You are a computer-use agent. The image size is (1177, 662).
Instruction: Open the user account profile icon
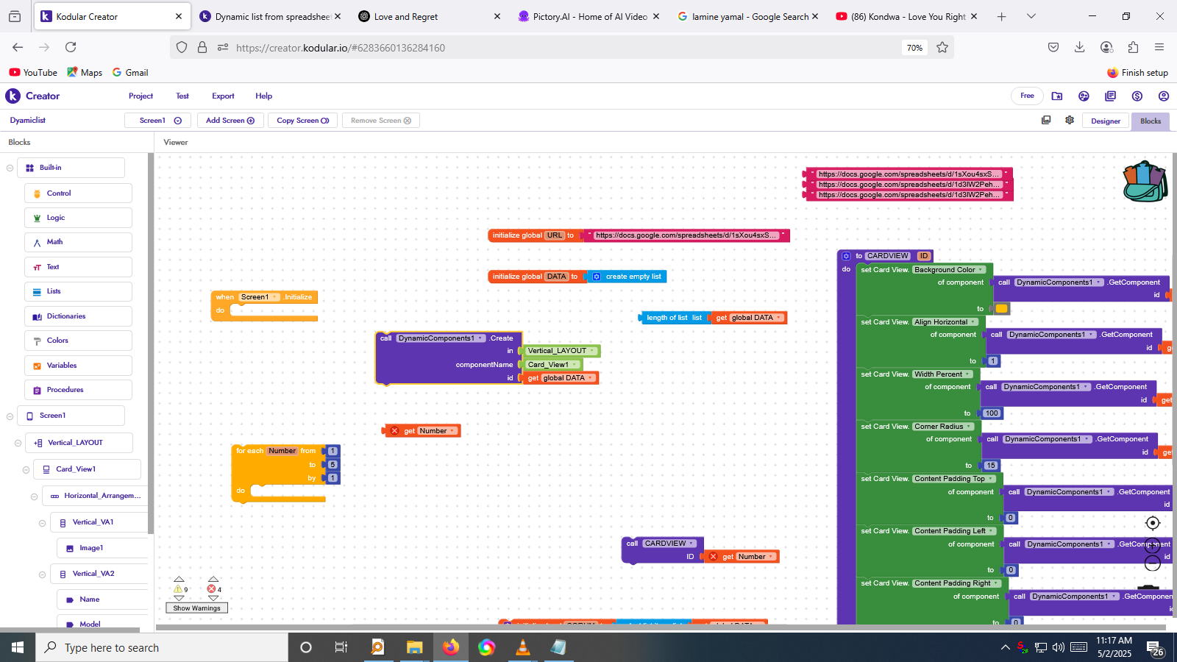click(1164, 96)
